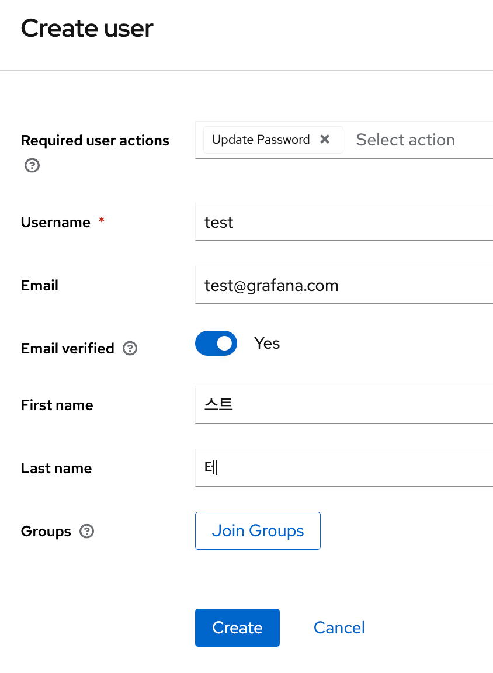
Task: Click the Groups label text
Action: tap(46, 532)
